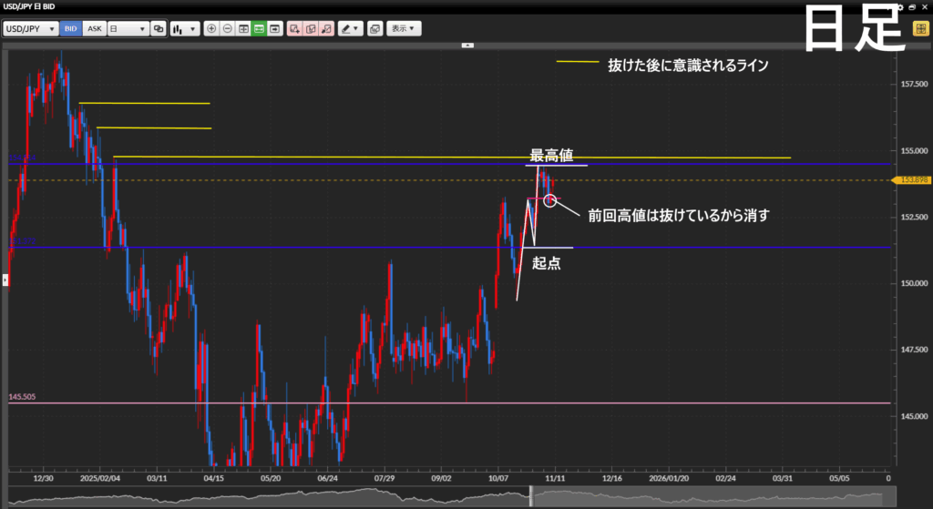
Task: Click the add indicator pink icon
Action: (294, 29)
